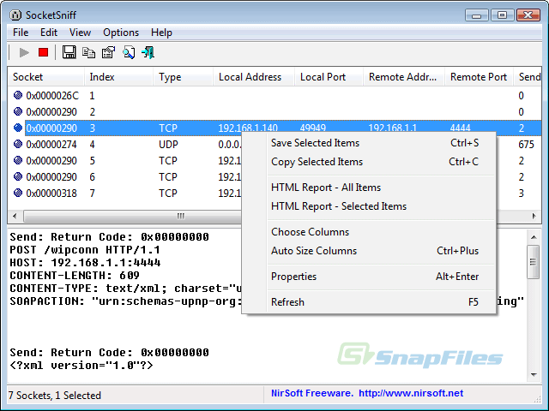Click the Find magnifier toolbar icon

tap(129, 52)
